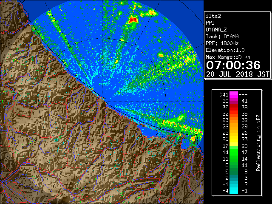Screen dimensions: 272x204
Task: Select the 'Task: OYAMA' line
Action: coord(222,37)
